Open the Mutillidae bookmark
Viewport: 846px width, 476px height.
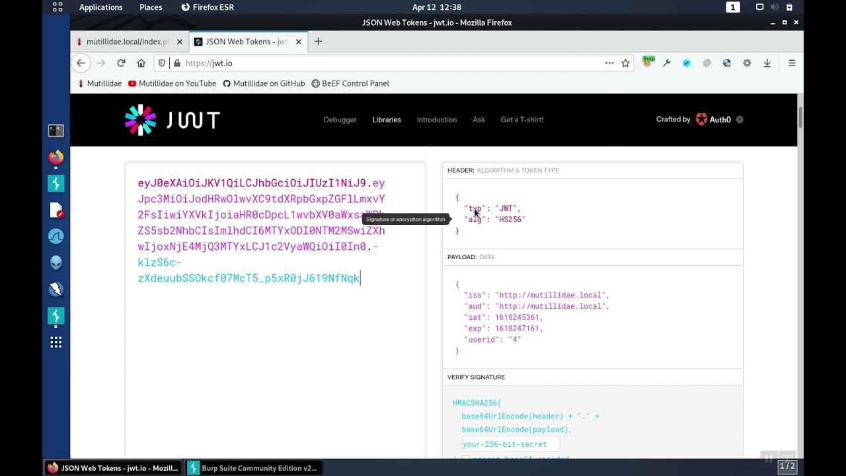pos(100,83)
